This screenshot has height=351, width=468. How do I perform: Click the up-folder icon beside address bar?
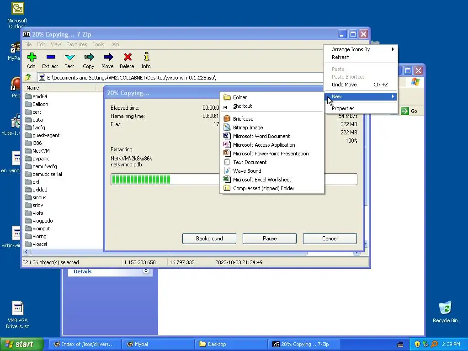28,78
